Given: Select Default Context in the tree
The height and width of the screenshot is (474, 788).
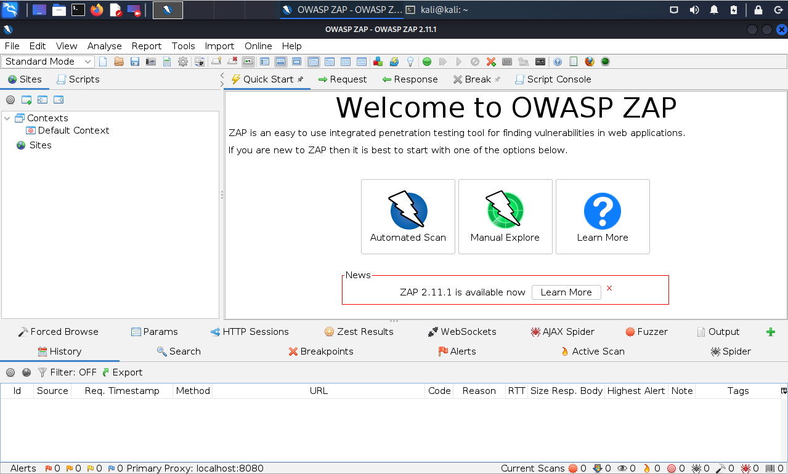Looking at the screenshot, I should tap(73, 131).
